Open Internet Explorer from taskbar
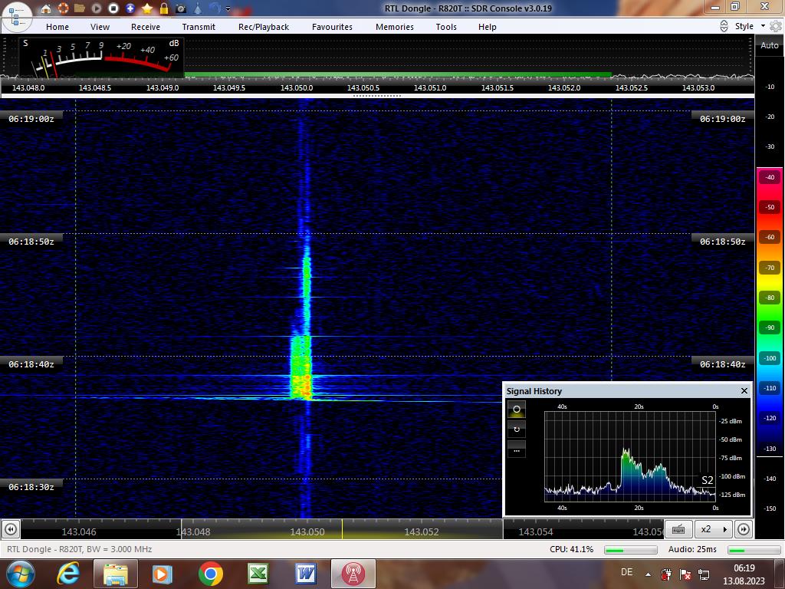Image resolution: width=785 pixels, height=589 pixels. 68,574
